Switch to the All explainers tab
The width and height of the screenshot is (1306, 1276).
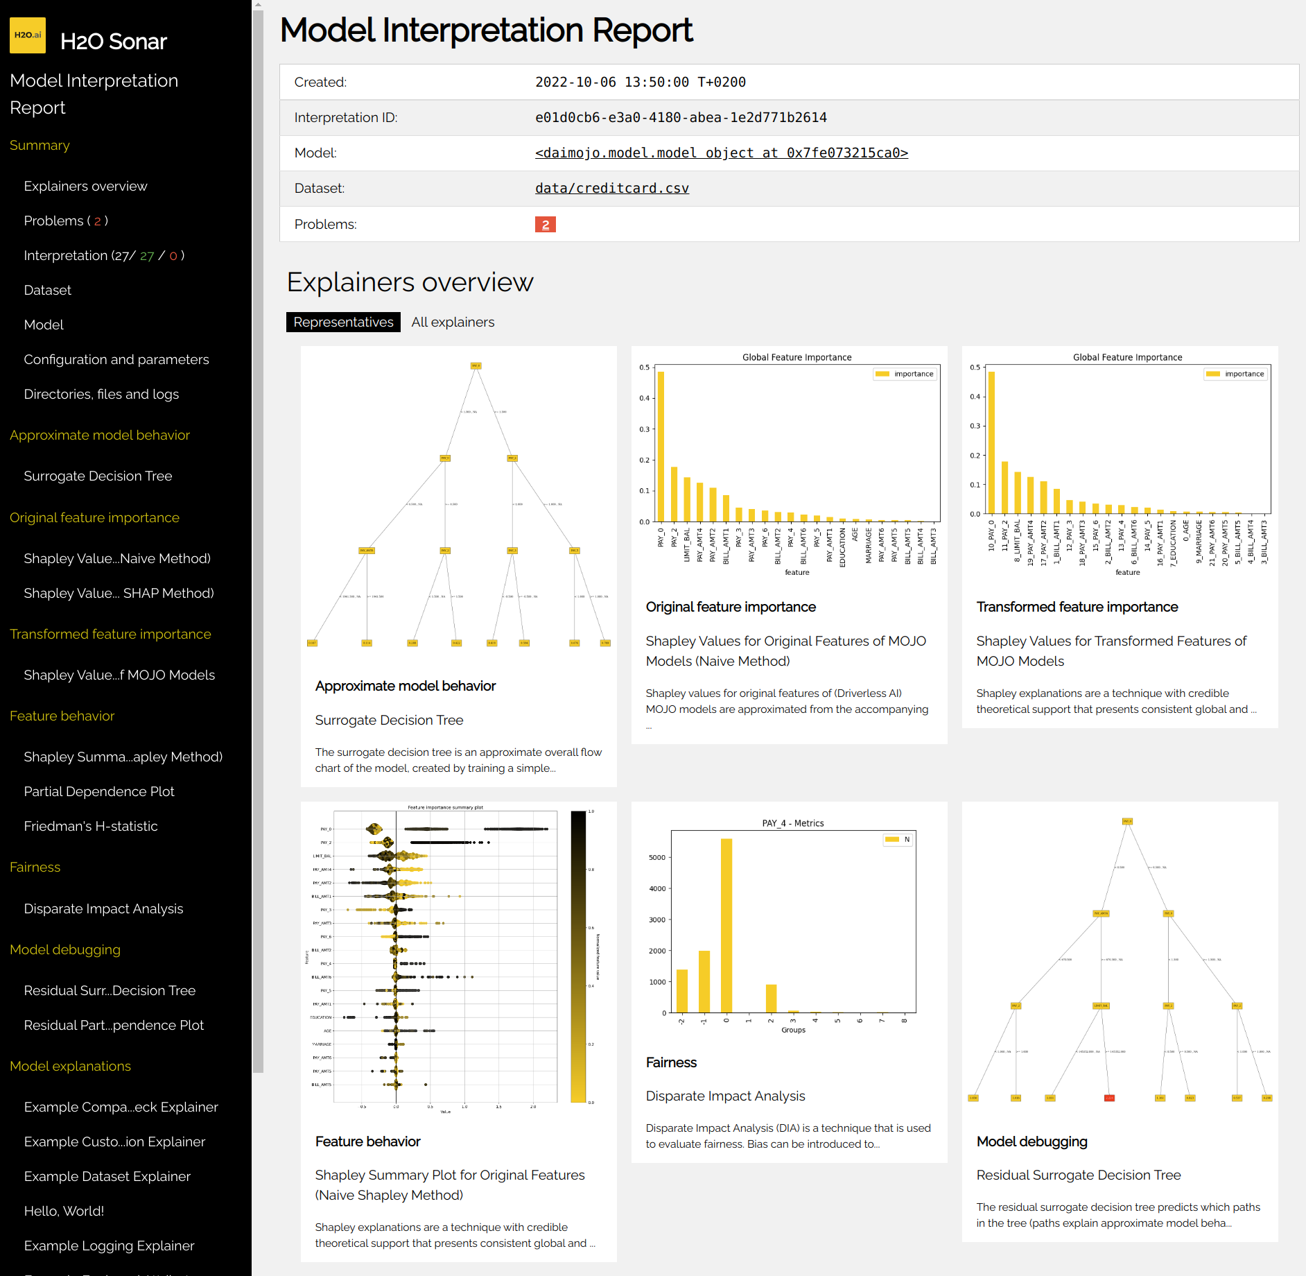pyautogui.click(x=452, y=322)
